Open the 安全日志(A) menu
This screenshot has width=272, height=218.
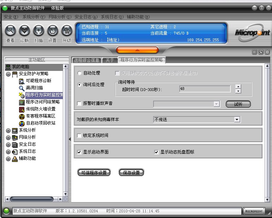(86, 17)
